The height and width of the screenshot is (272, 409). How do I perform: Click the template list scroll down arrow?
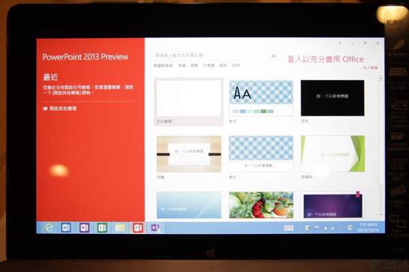coord(381,215)
